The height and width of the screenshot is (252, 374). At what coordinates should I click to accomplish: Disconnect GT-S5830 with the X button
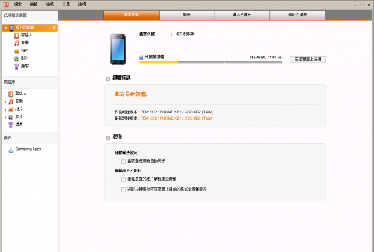(x=54, y=27)
